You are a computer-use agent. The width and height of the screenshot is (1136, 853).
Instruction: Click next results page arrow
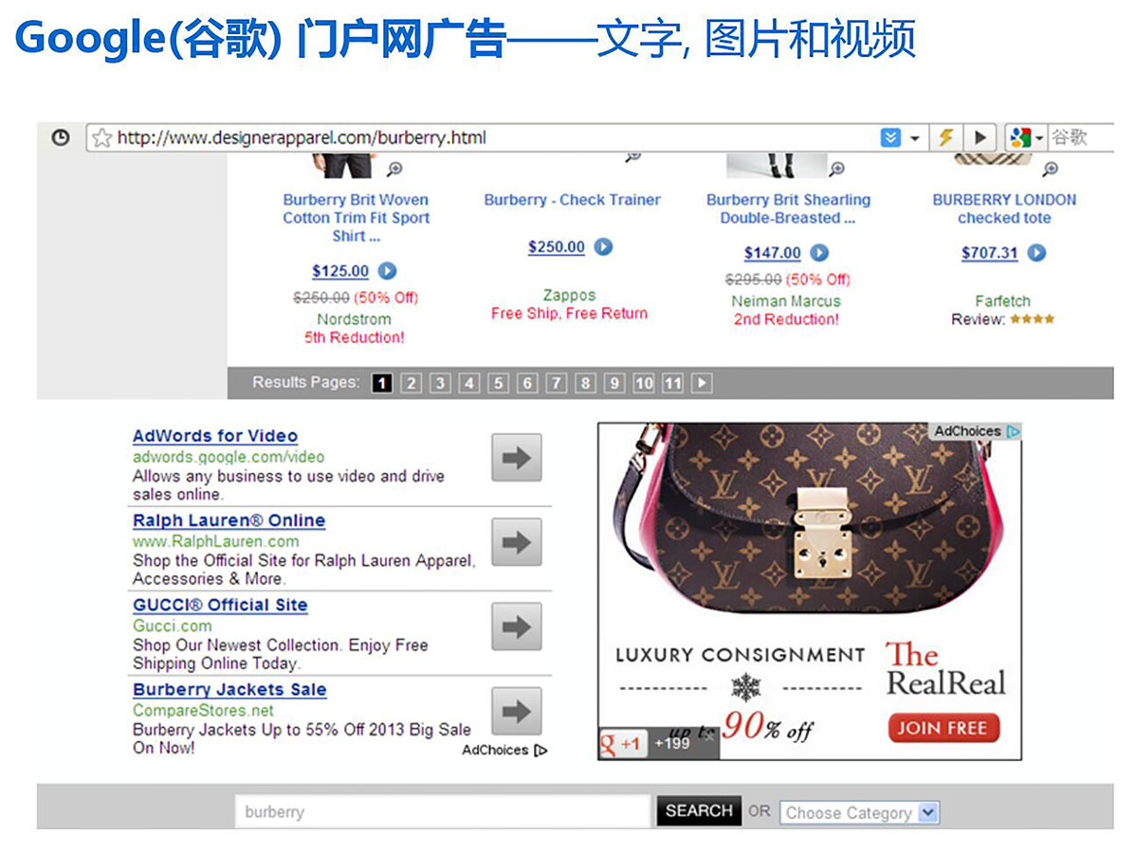[702, 383]
